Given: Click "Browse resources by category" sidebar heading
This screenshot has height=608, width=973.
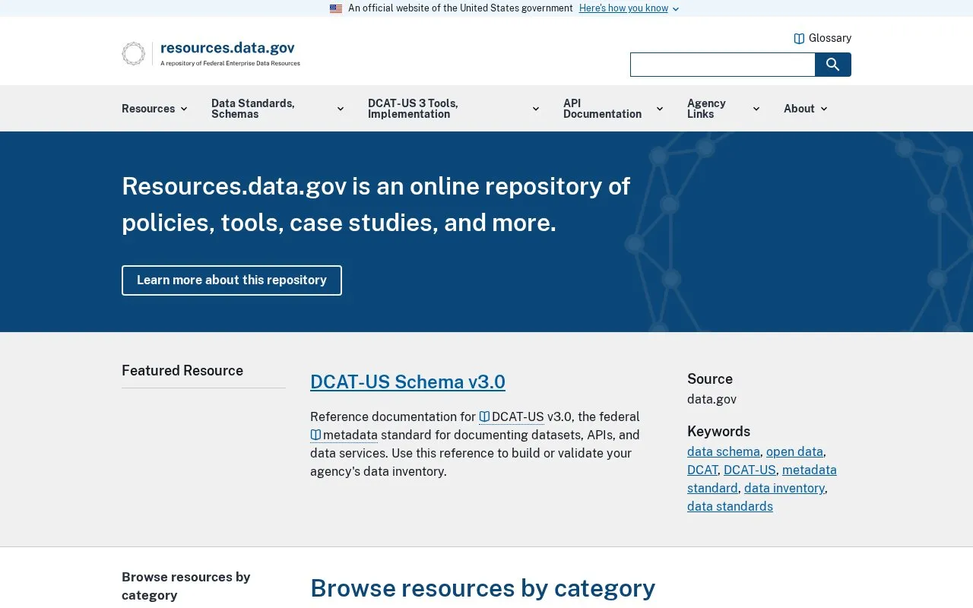Looking at the screenshot, I should coord(186,586).
